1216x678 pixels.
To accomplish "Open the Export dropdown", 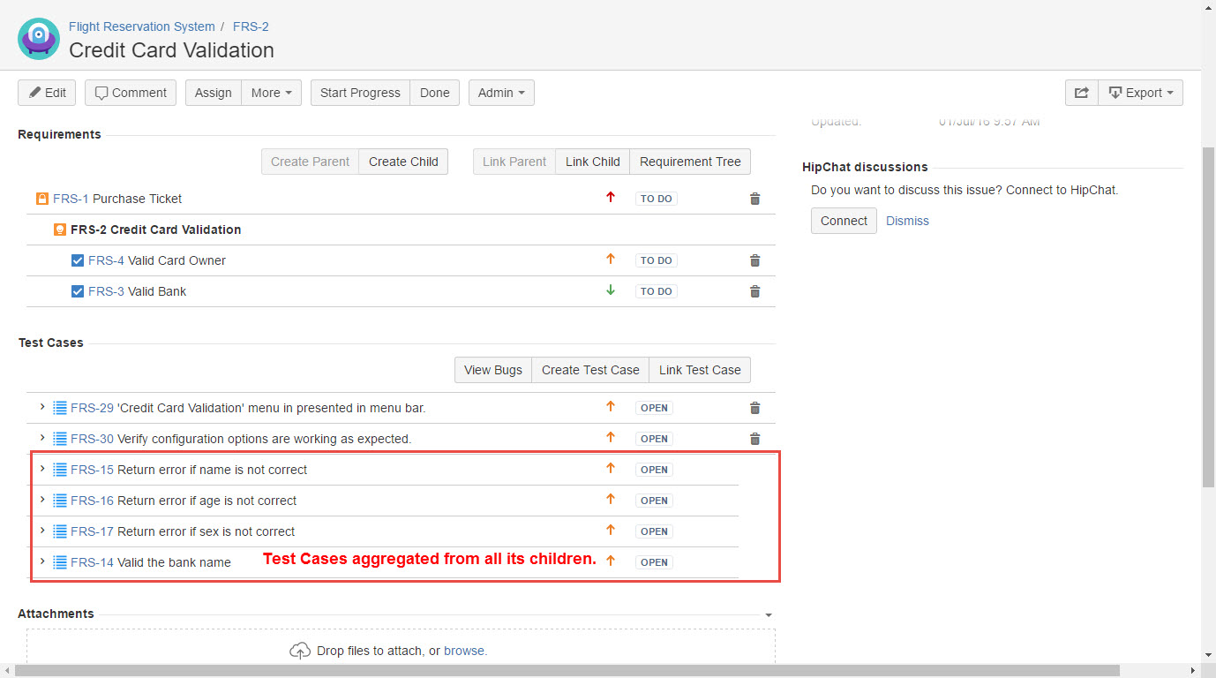I will click(x=1140, y=93).
